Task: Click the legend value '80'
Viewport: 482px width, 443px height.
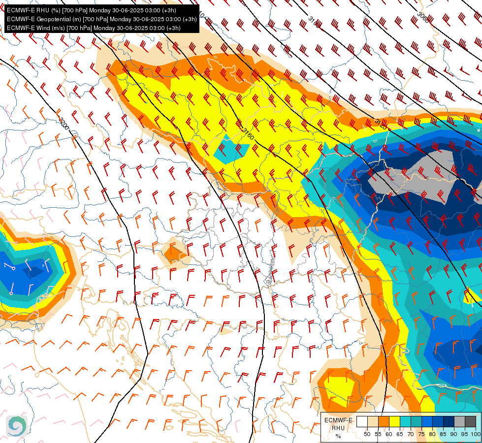Action: pyautogui.click(x=432, y=434)
